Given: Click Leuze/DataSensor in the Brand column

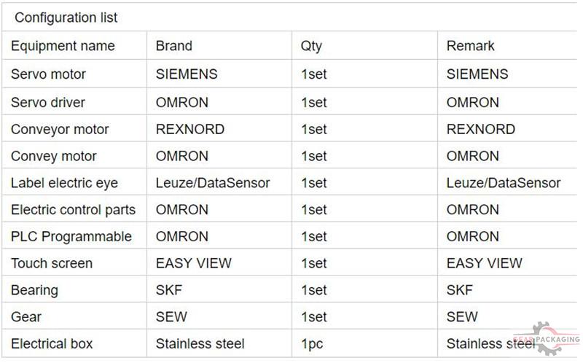Looking at the screenshot, I should tap(213, 183).
